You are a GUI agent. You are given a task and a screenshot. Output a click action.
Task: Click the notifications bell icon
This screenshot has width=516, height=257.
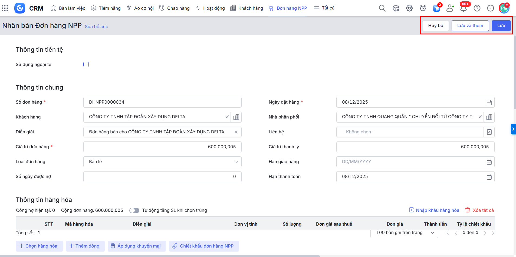(463, 8)
